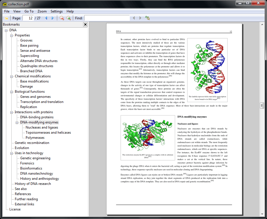
Task: Collapse the Uses in technology node
Action: point(12,153)
